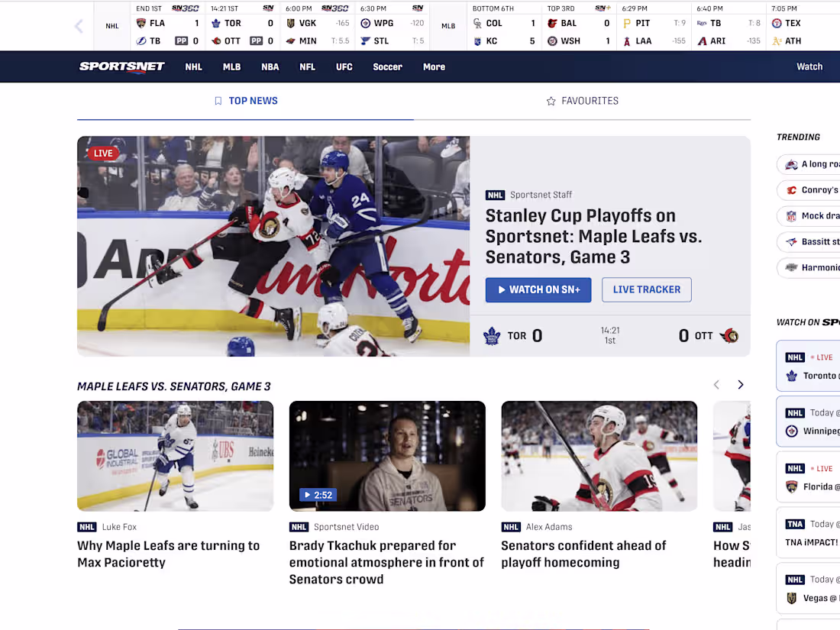Open the live Florida game card in sidebar
The height and width of the screenshot is (630, 840).
[809, 477]
